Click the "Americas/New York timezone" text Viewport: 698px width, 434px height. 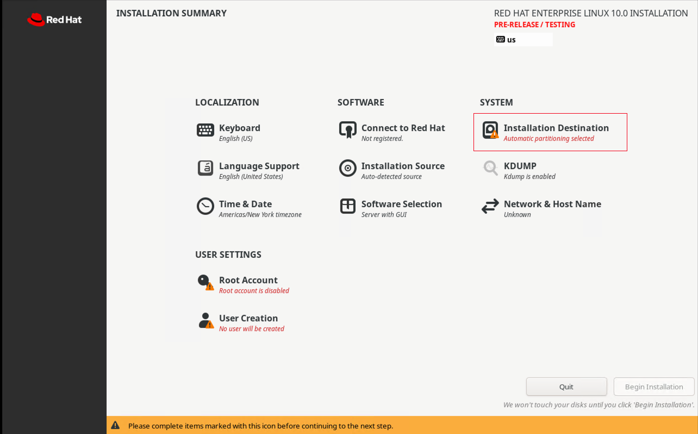coord(260,215)
